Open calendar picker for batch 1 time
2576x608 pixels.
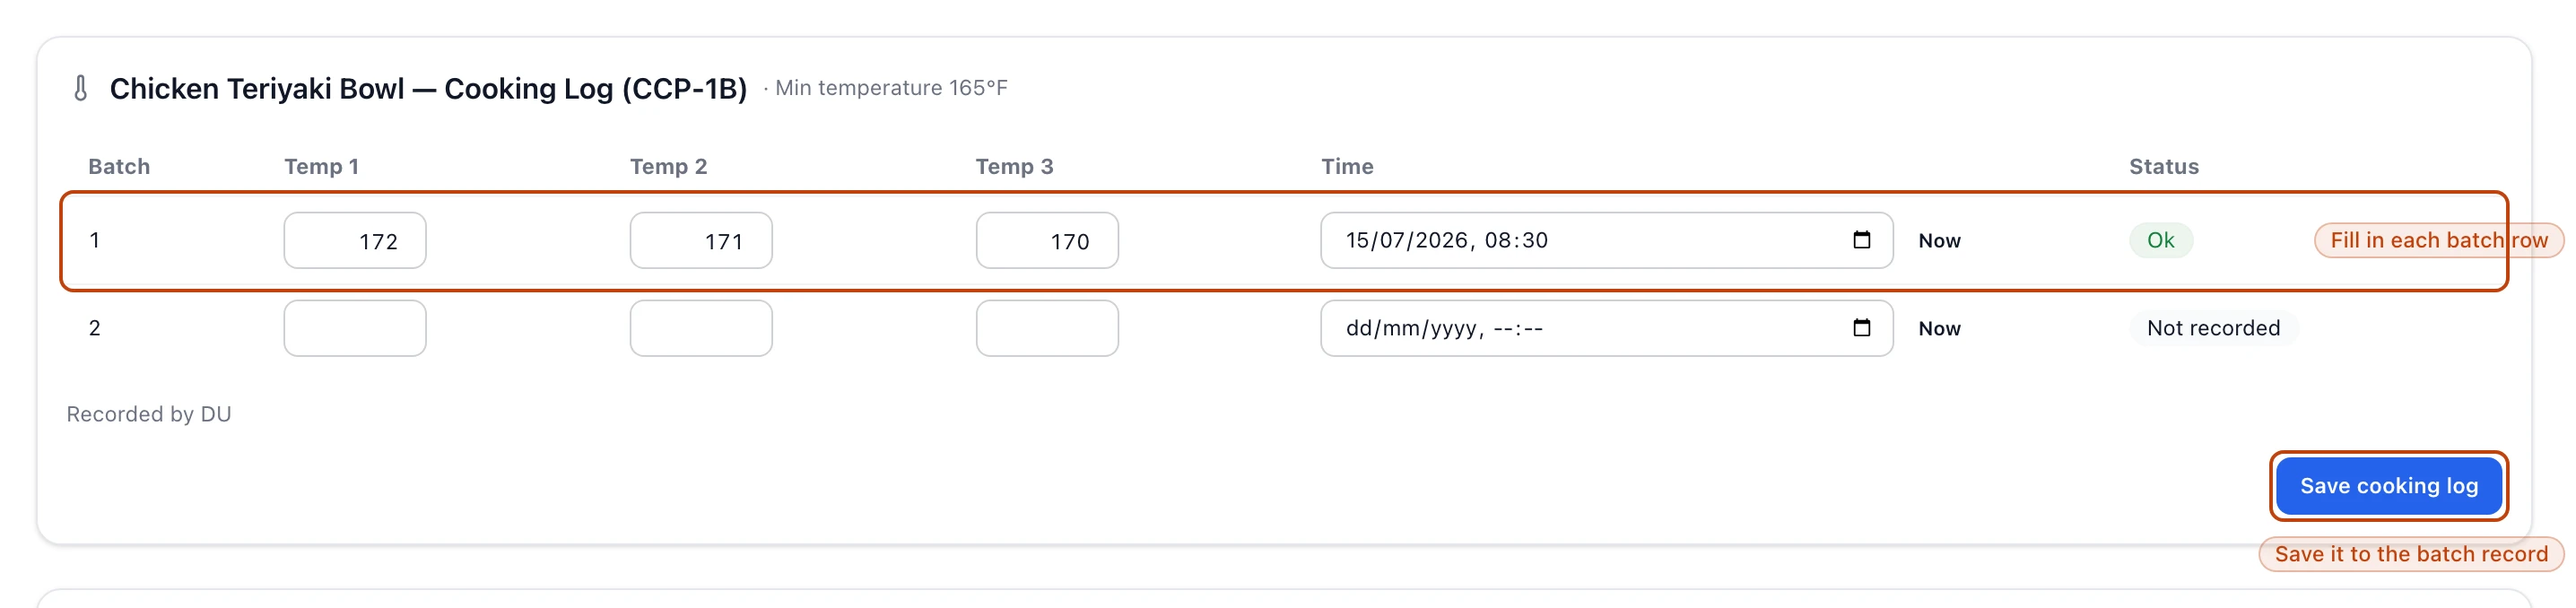[1861, 240]
